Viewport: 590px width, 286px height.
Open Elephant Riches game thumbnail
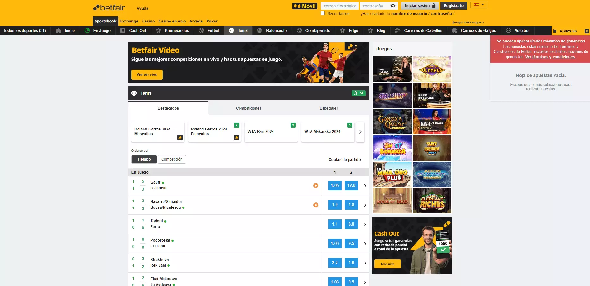432,200
